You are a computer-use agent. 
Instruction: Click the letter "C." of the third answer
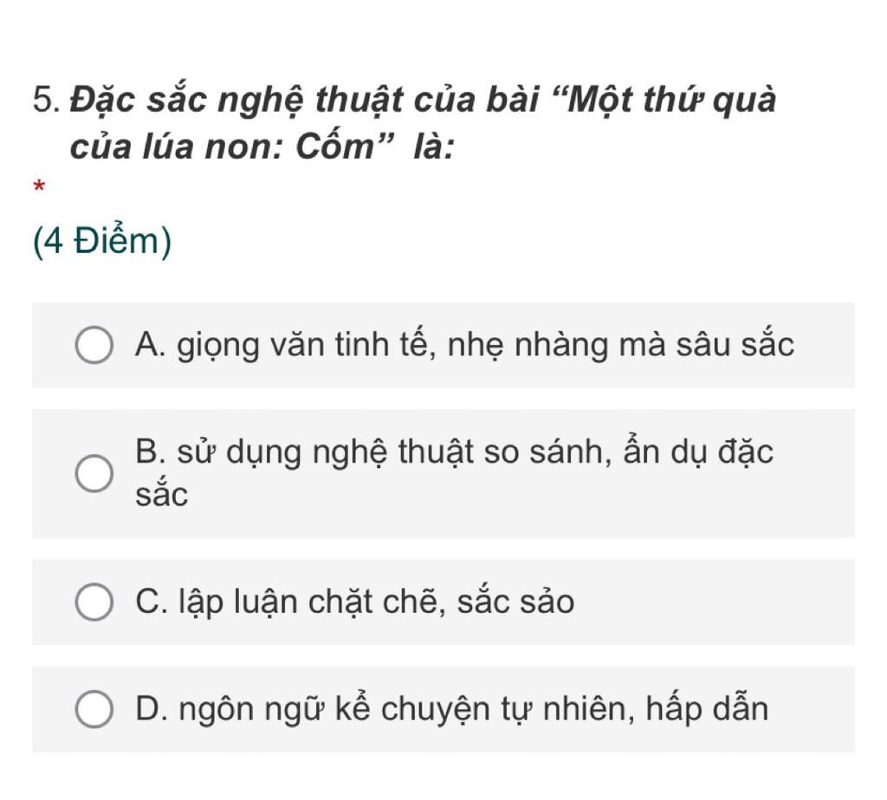coord(152,602)
